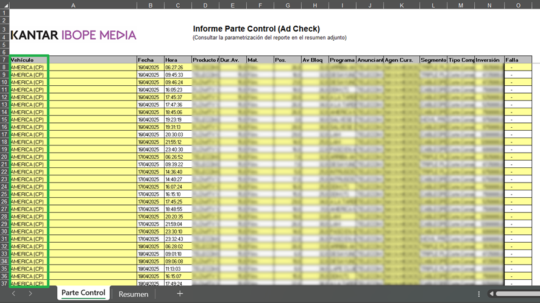Image resolution: width=540 pixels, height=303 pixels.
Task: Click the Pos. header cell
Action: [288, 60]
